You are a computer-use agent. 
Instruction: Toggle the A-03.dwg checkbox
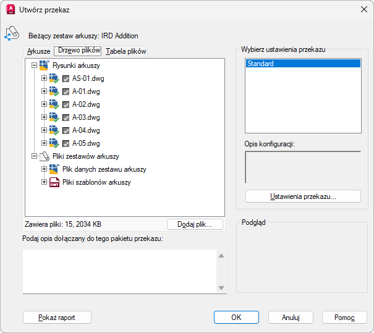tap(66, 117)
